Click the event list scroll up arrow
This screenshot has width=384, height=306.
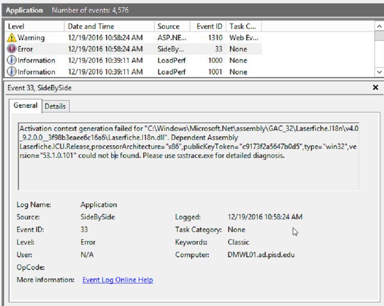(379, 27)
